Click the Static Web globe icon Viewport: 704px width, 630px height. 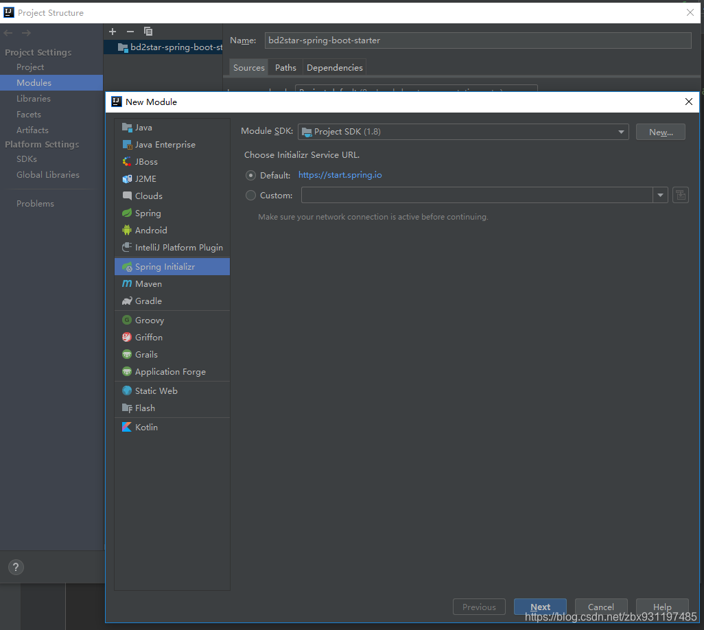127,390
